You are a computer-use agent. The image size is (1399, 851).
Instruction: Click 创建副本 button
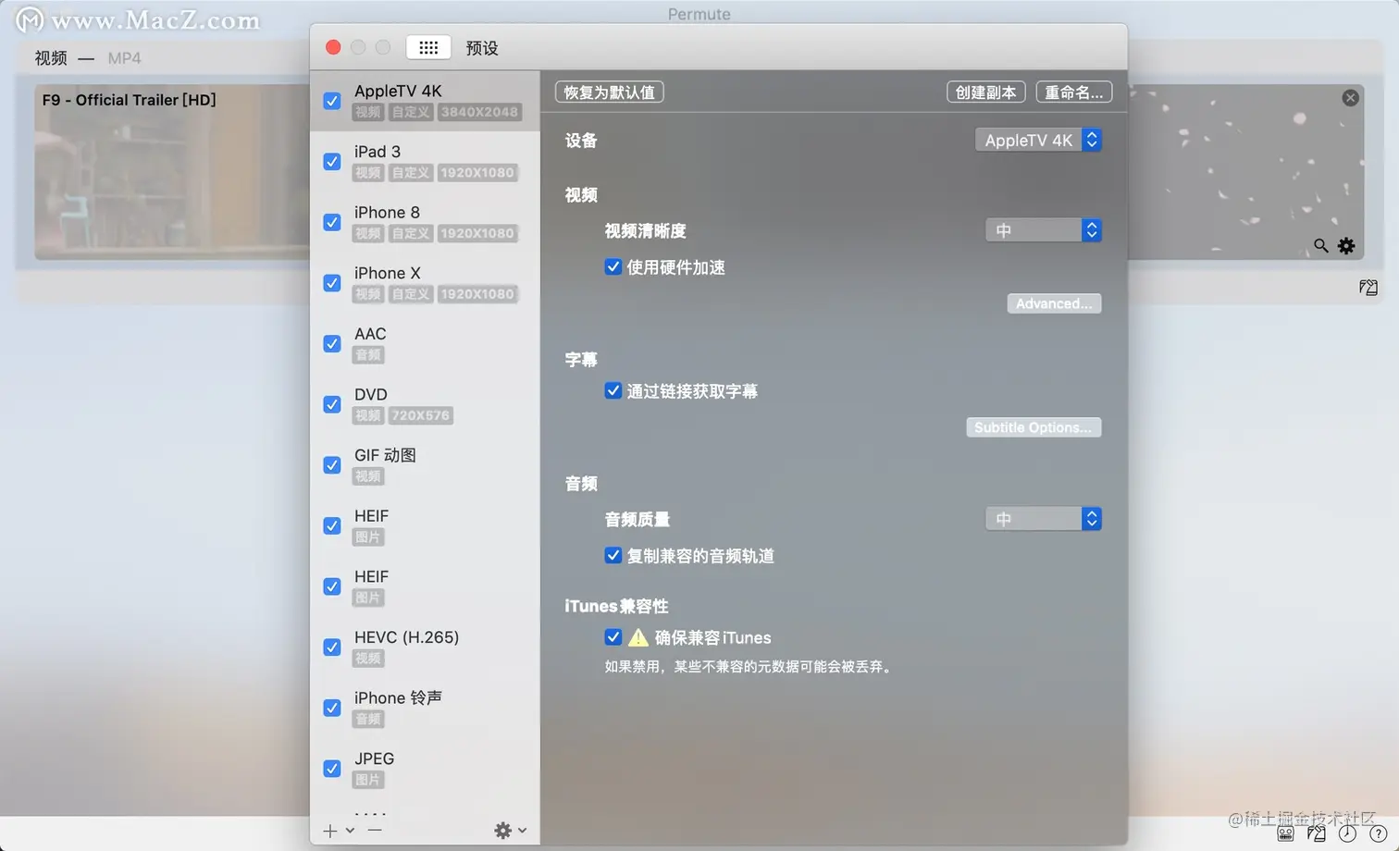(x=985, y=92)
